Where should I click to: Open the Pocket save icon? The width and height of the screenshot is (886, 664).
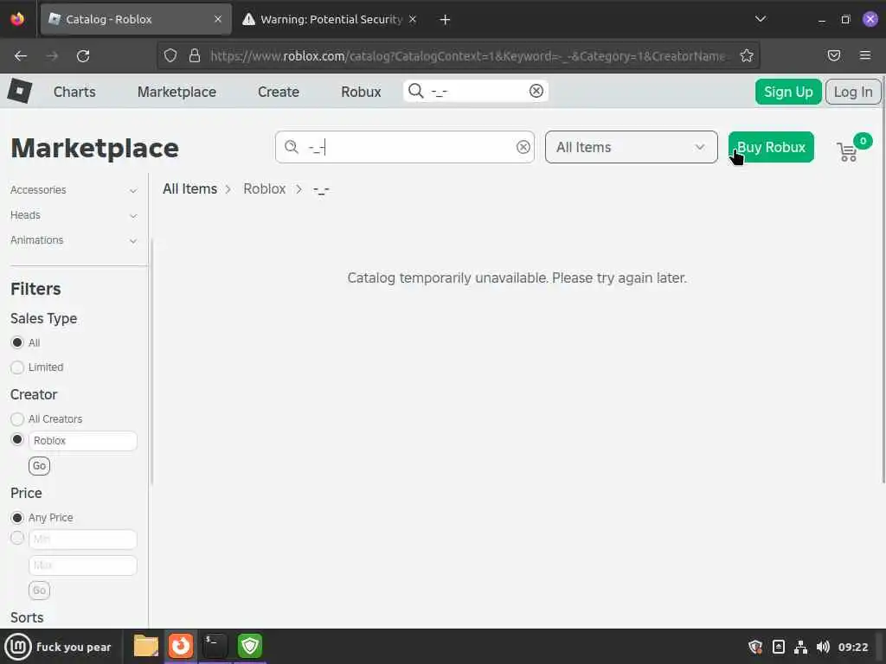(x=833, y=55)
